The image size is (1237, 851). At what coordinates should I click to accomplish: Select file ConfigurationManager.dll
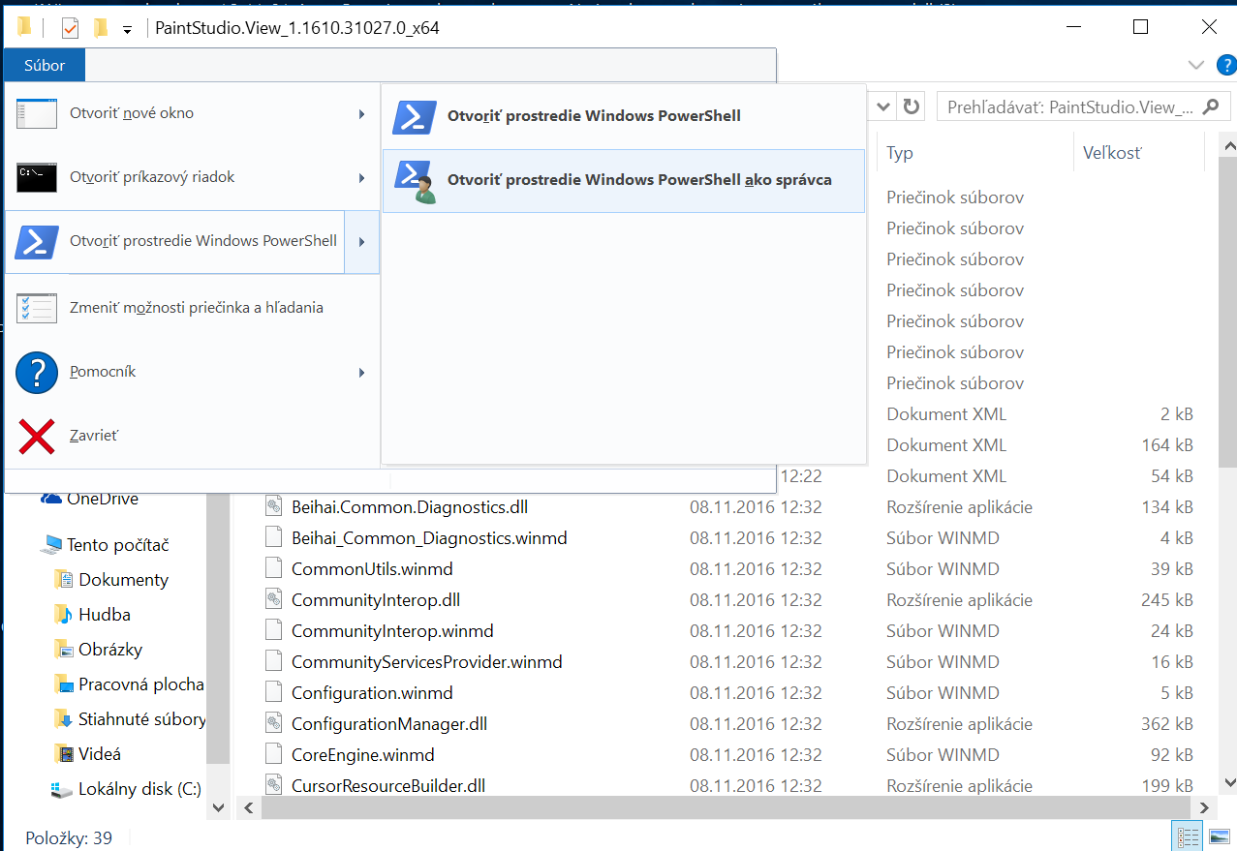[388, 724]
